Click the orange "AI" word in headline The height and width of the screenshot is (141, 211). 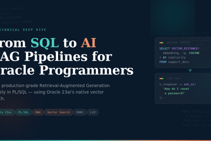click(88, 43)
